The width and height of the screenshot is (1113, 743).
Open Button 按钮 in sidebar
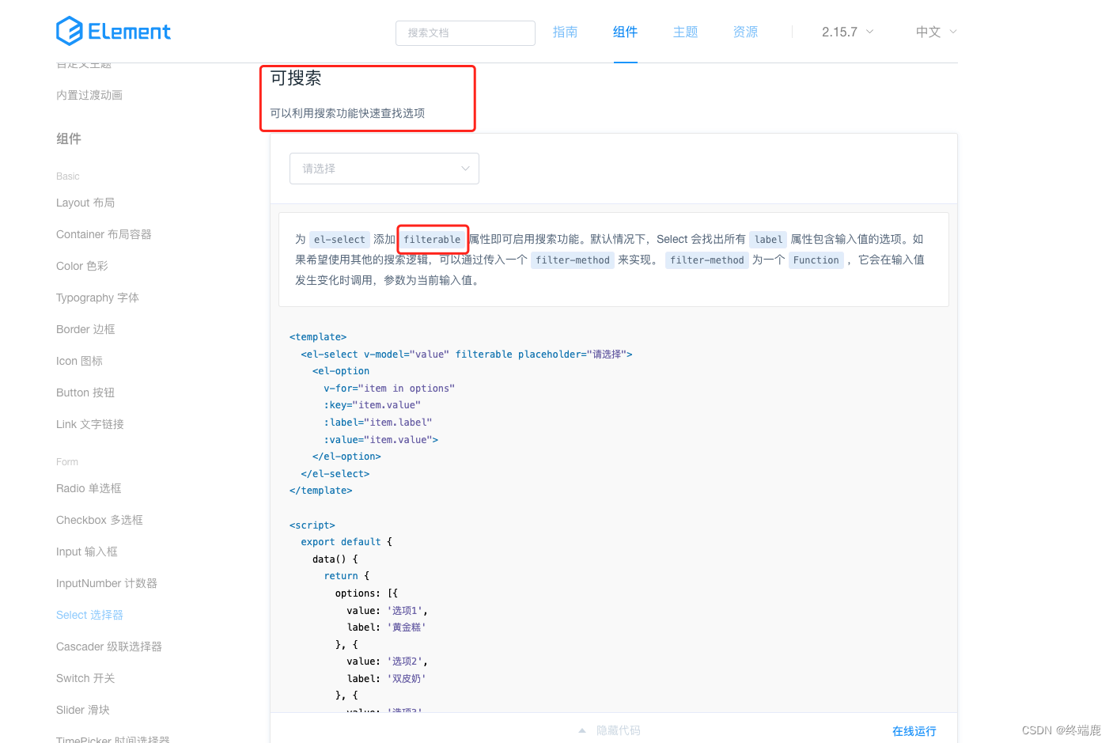[x=85, y=392]
